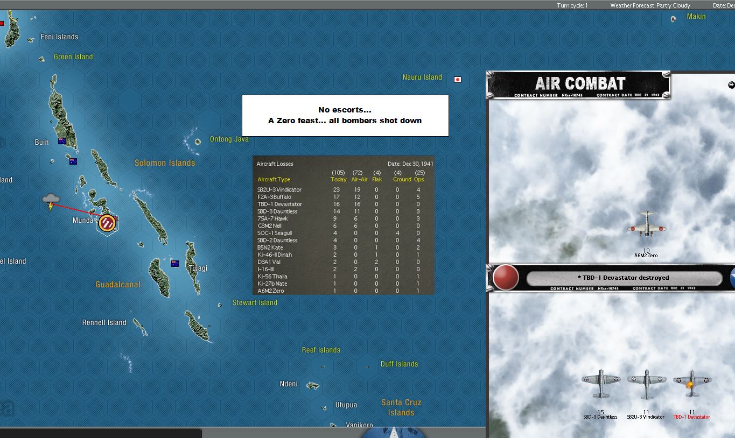
Task: Click the Ndeni map label
Action: (x=289, y=384)
